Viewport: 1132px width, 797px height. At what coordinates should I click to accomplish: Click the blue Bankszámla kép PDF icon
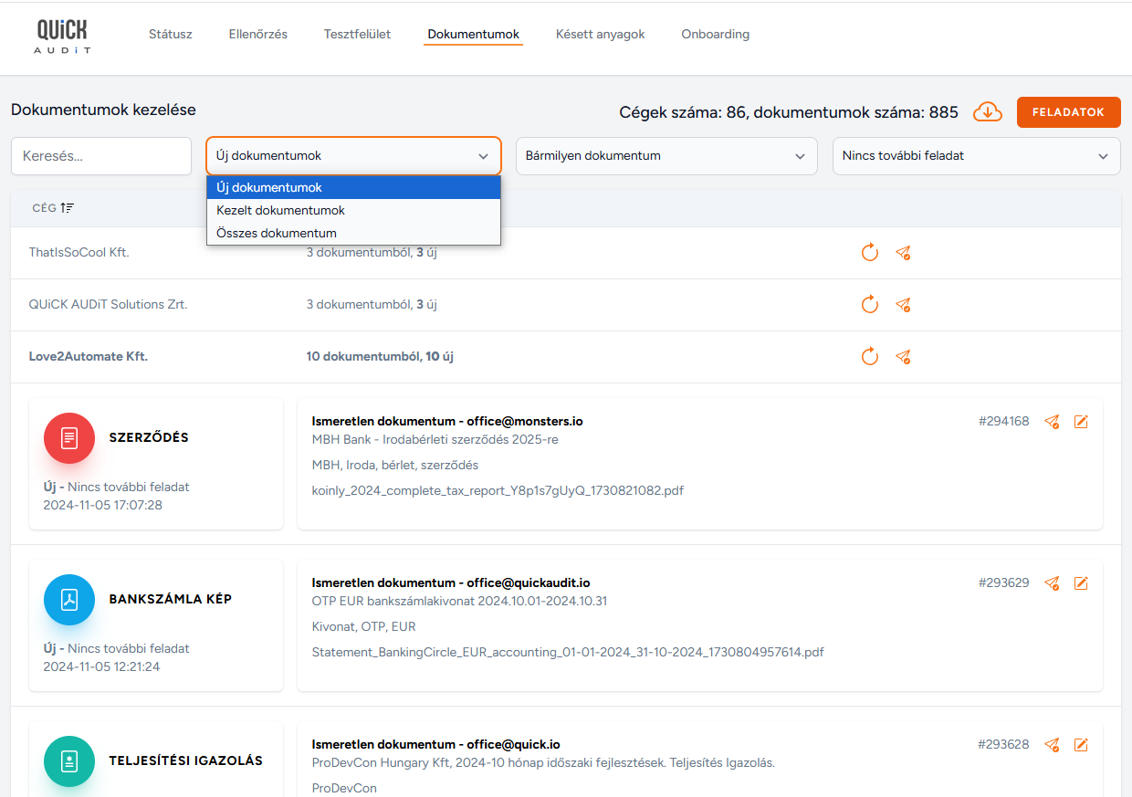(69, 600)
